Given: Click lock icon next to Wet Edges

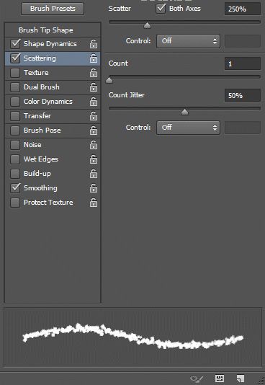Looking at the screenshot, I should (94, 159).
